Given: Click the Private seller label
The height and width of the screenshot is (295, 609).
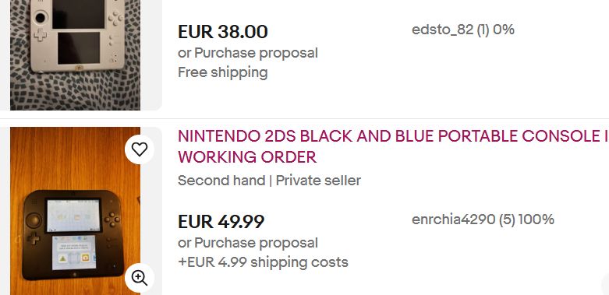Looking at the screenshot, I should tap(318, 181).
